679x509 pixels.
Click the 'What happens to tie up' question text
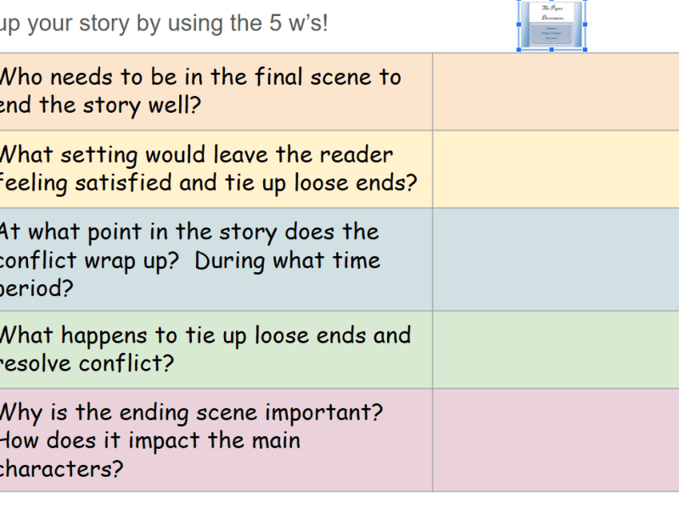tap(204, 336)
